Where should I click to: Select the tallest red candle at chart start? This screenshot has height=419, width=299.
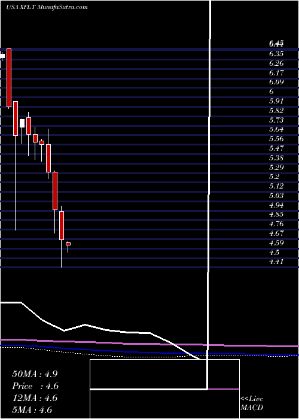click(x=9, y=78)
